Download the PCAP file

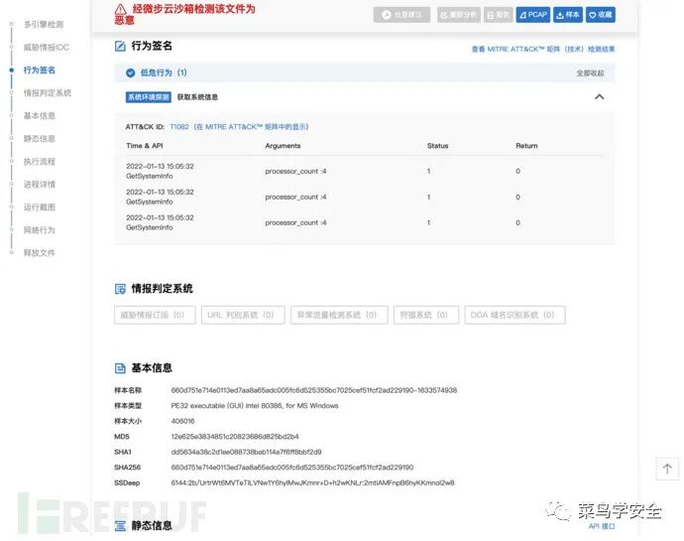532,15
